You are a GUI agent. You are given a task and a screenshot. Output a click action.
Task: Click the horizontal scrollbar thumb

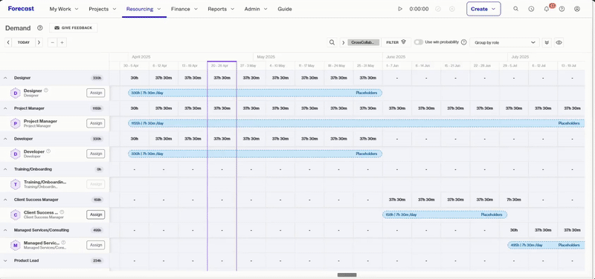(347, 275)
